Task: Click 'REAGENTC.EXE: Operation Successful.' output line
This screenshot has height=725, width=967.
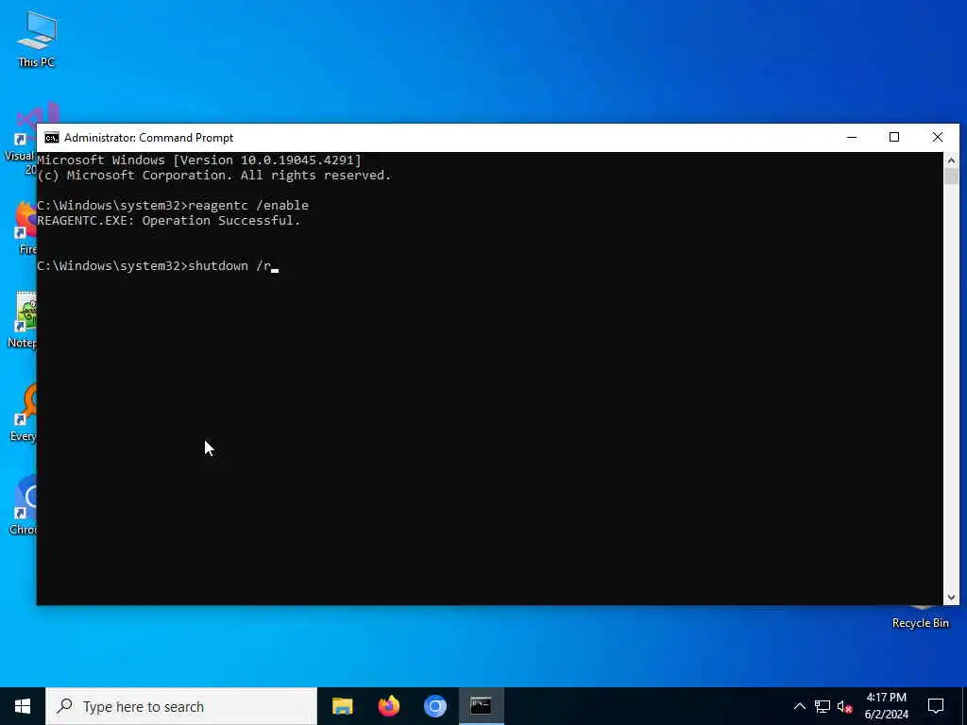Action: [168, 221]
